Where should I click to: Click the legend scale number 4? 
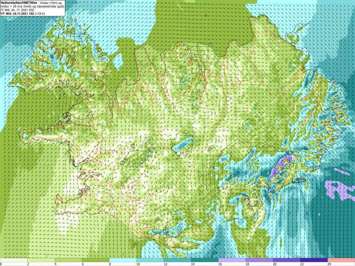pyautogui.click(x=55, y=264)
